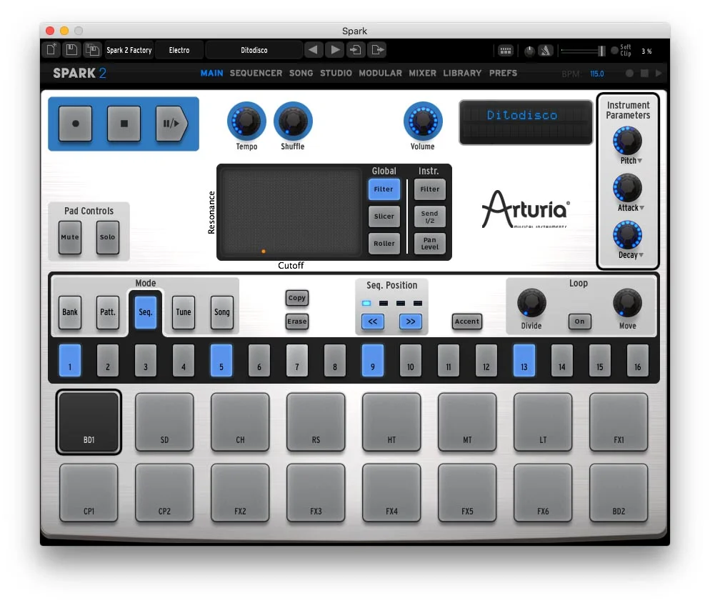710x603 pixels.
Task: Switch to the SEQUENCER tab
Action: 256,73
